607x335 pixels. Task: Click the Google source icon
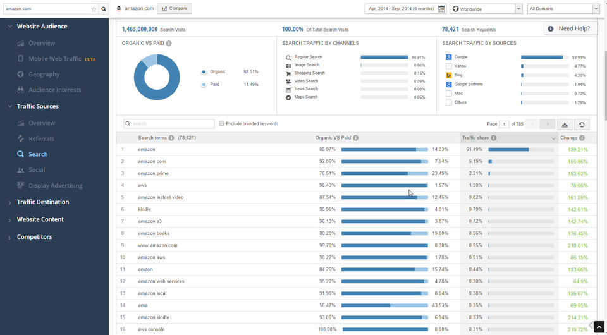(449, 57)
